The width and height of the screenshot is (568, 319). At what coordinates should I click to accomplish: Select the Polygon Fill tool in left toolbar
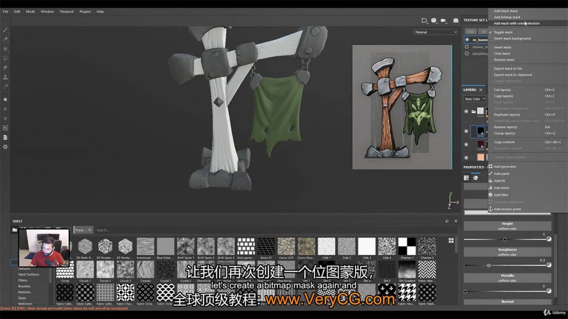click(6, 58)
